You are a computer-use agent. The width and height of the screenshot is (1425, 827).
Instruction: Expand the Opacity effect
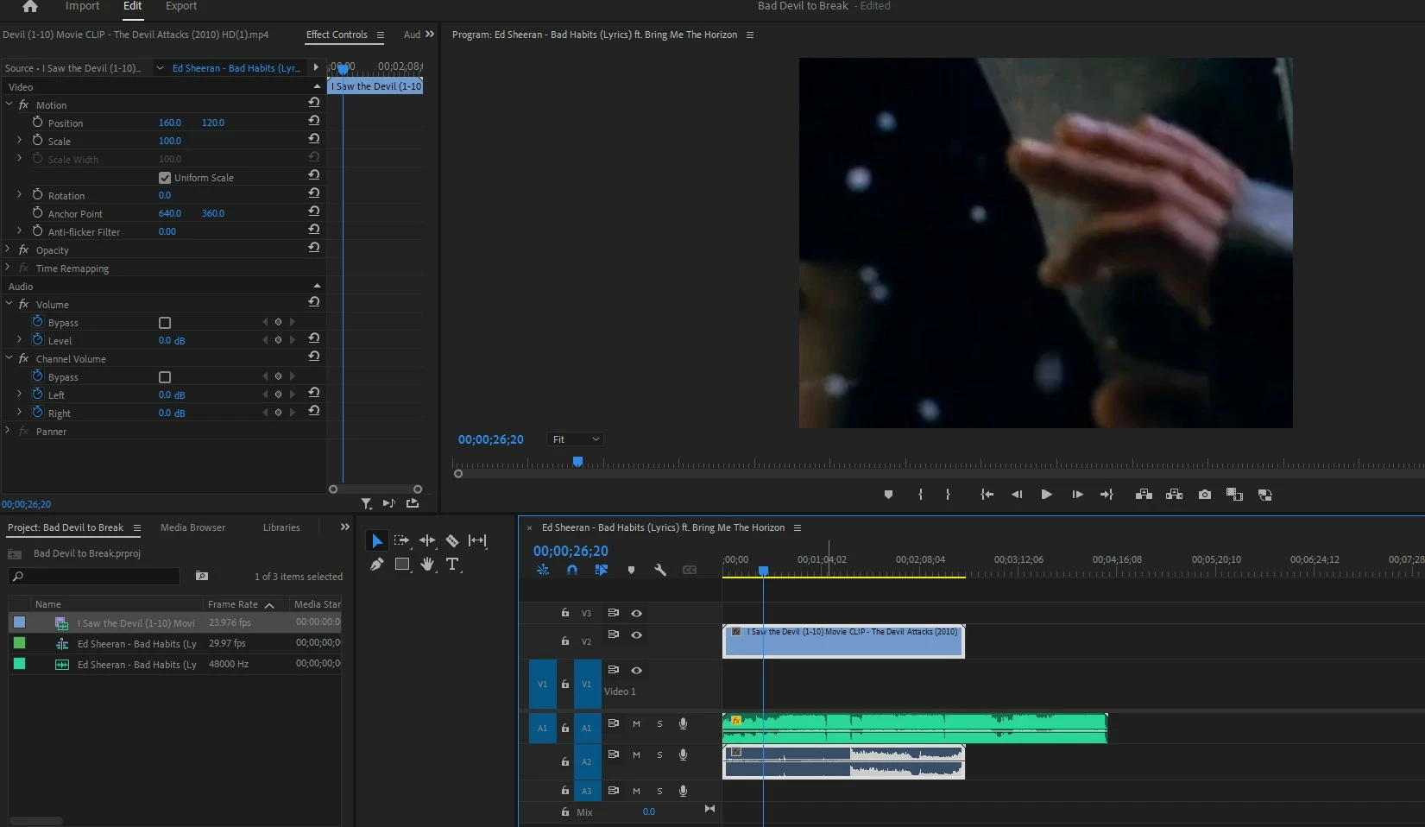[8, 249]
